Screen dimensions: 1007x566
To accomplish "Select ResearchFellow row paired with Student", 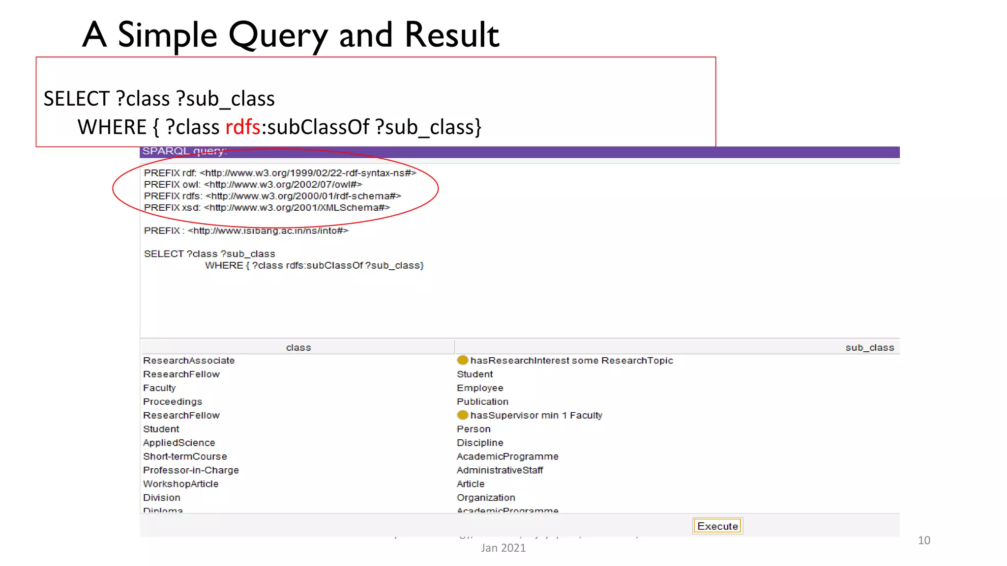I will 181,374.
